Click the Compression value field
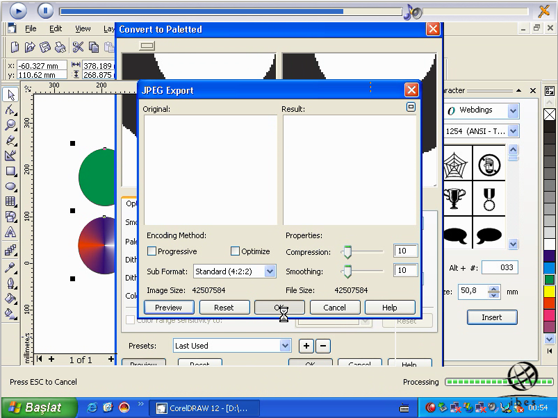 pos(405,251)
